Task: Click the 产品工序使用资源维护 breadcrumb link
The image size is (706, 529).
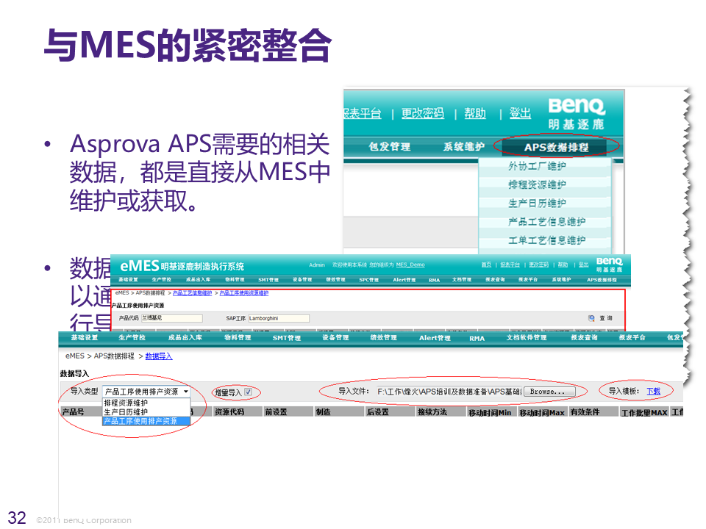Action: tap(244, 293)
